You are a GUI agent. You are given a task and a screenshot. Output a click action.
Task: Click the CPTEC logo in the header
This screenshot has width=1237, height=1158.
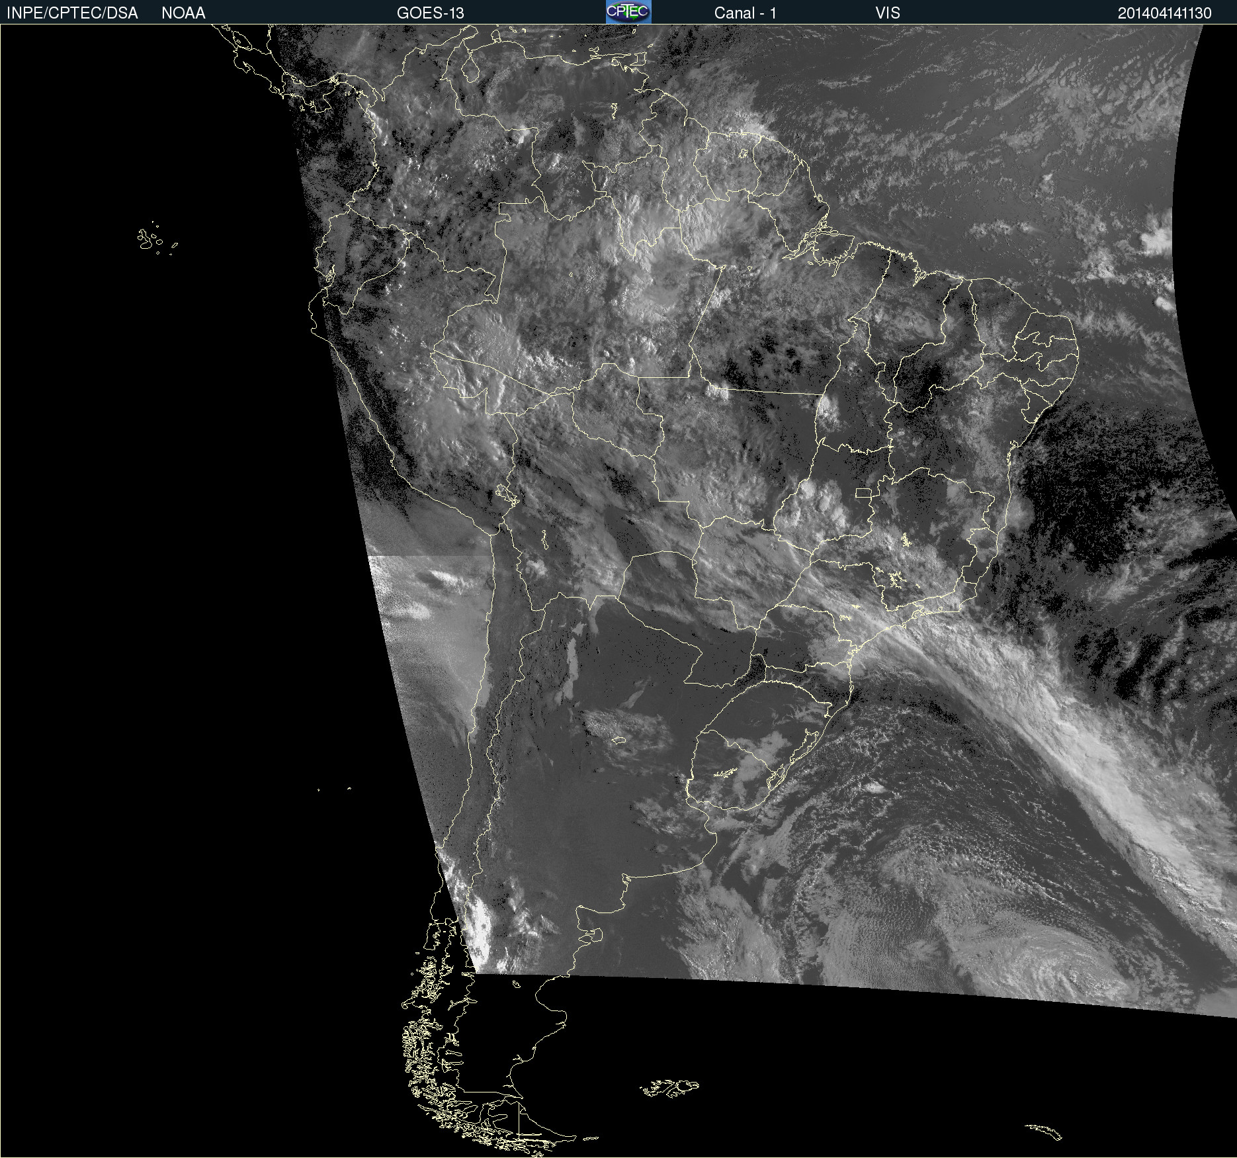point(628,12)
